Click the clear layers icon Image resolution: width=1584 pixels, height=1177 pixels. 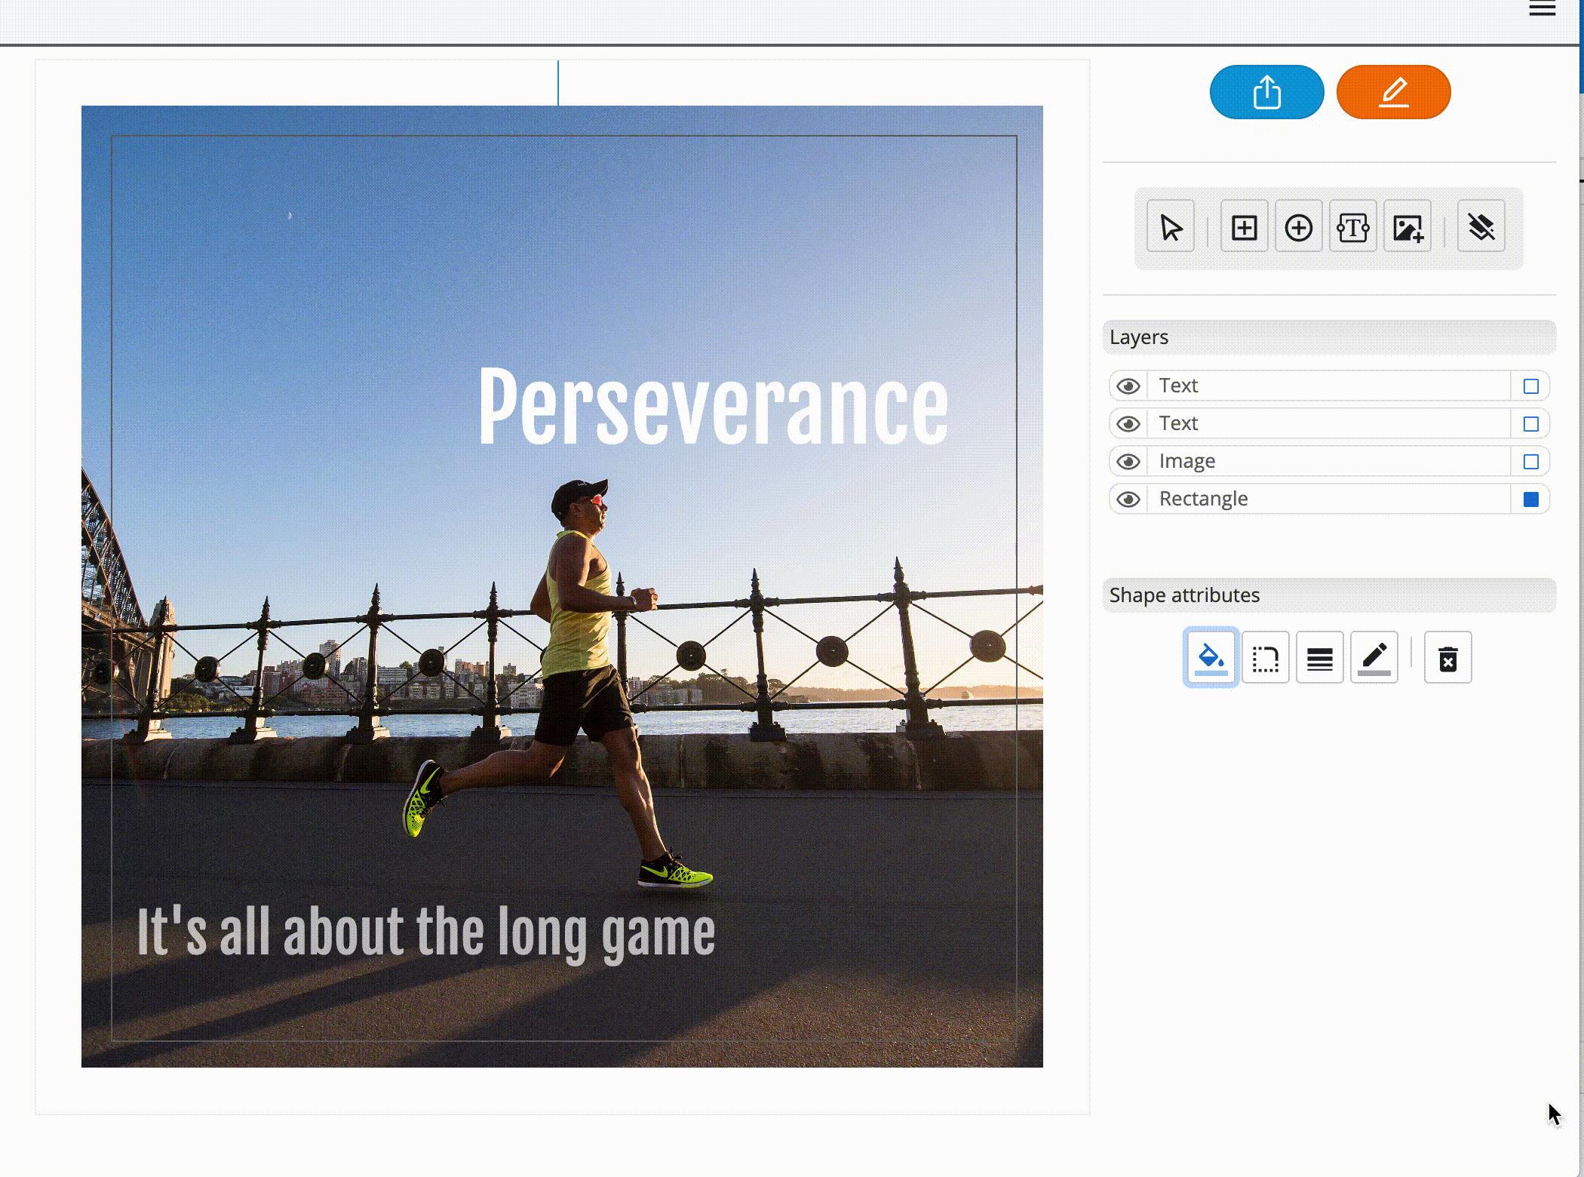(x=1481, y=227)
